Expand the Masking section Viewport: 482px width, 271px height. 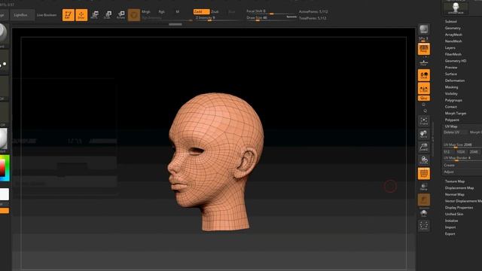[451, 87]
